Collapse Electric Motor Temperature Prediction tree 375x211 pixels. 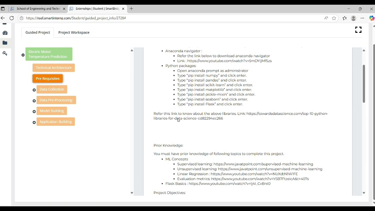click(x=23, y=55)
